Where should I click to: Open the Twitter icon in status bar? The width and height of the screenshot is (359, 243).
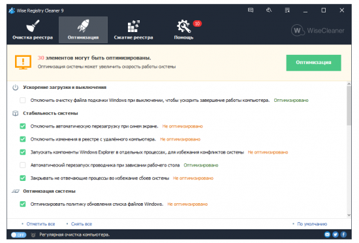336,235
